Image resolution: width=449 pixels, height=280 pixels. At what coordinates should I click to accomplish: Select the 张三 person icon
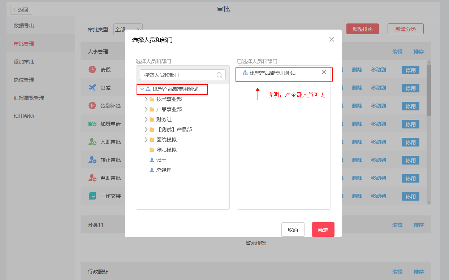(152, 160)
